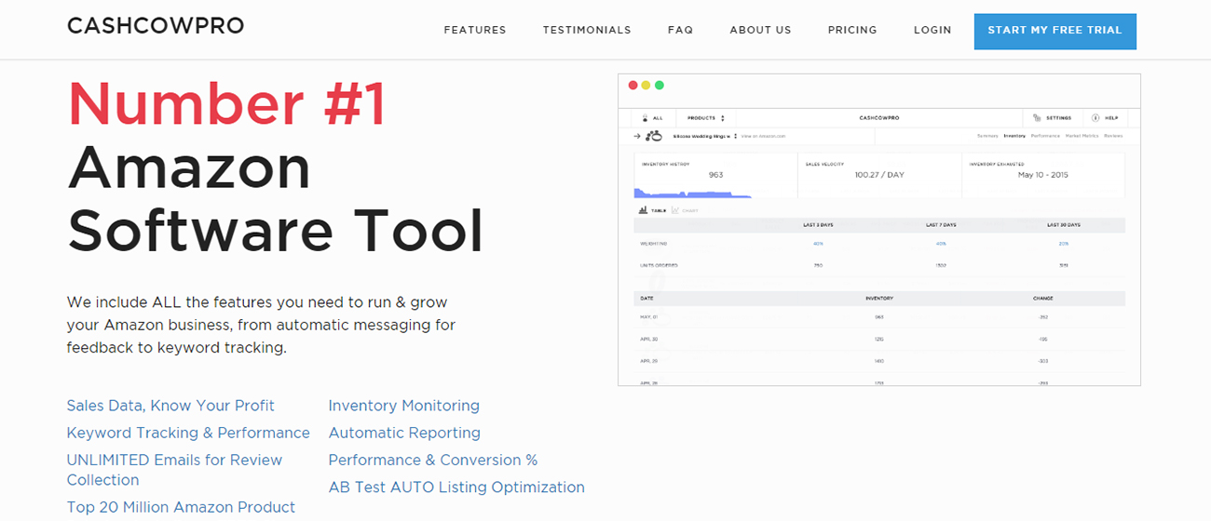Switch to the Summary tab in demo
The height and width of the screenshot is (521, 1211).
tap(987, 136)
